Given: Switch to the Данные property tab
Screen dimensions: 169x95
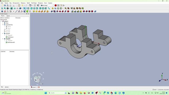Looking at the screenshot, I should [x=7, y=87].
